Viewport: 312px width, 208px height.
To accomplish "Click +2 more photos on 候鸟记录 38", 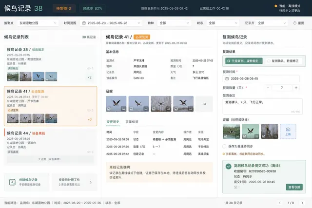I will [x=90, y=77].
